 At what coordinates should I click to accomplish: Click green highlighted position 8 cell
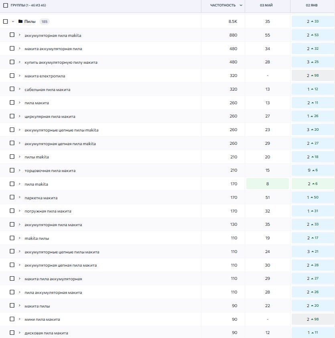coord(267,184)
